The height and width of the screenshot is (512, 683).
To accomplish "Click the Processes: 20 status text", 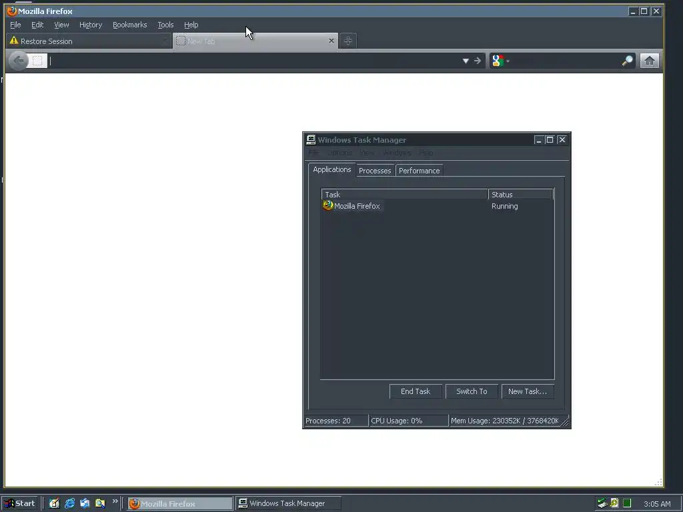I will coord(328,421).
